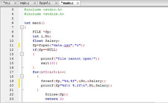Collapse the main function fold at line 7
This screenshot has width=168, height=103.
pos(22,27)
